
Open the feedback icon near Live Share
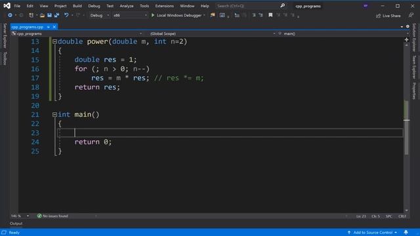click(x=411, y=16)
